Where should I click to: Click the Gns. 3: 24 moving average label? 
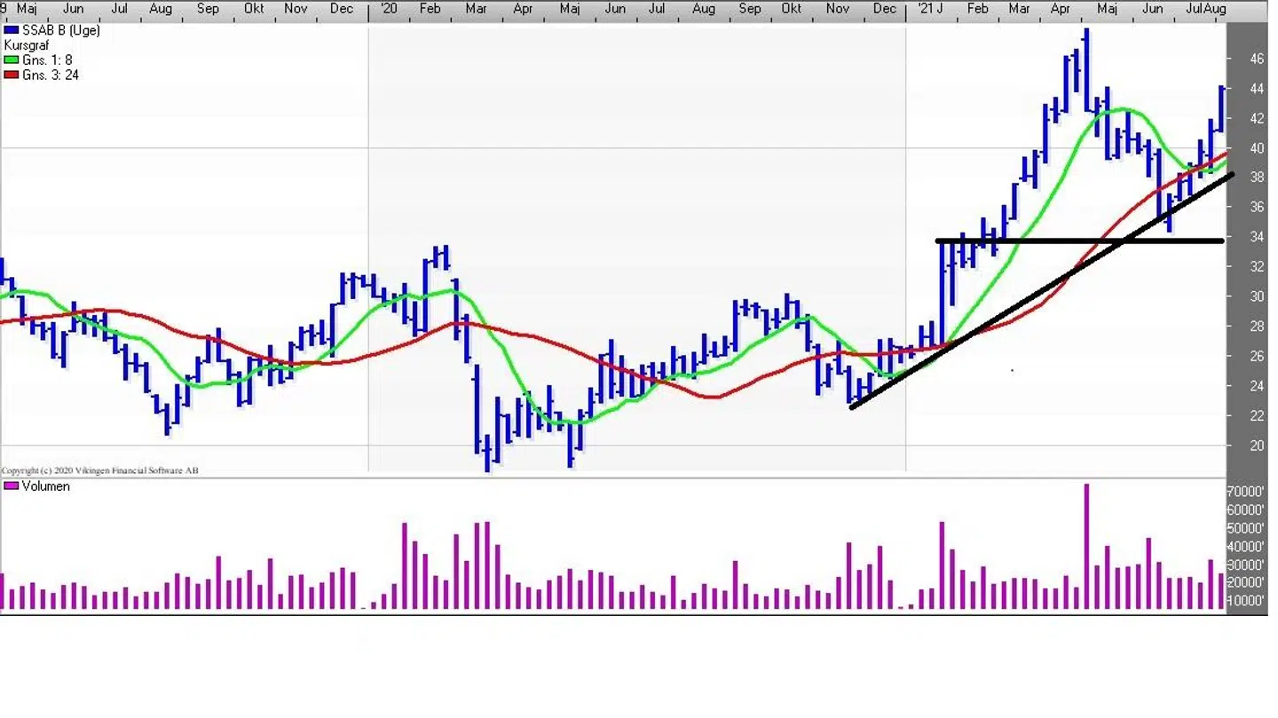(x=50, y=75)
